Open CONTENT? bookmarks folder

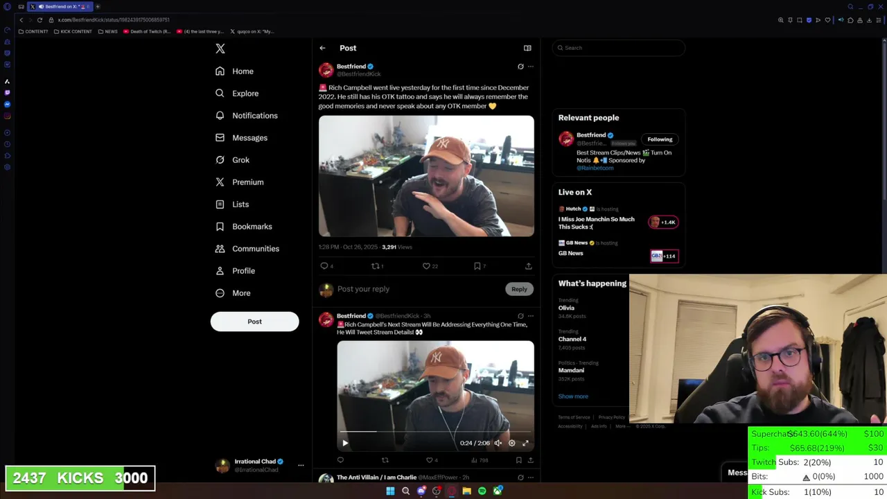[33, 31]
